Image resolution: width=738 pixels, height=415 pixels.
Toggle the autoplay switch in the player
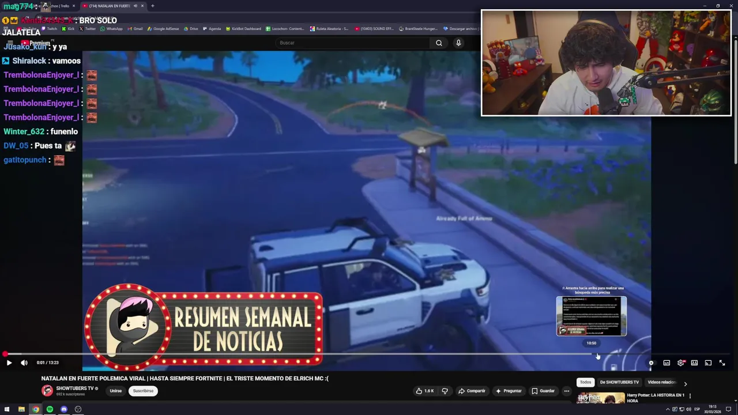point(652,363)
